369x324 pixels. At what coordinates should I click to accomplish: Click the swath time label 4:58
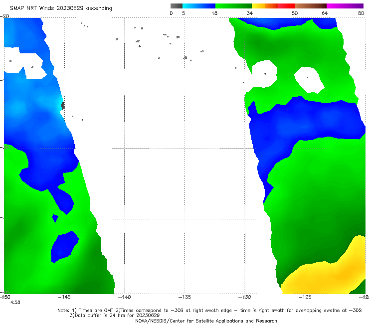pos(15,303)
